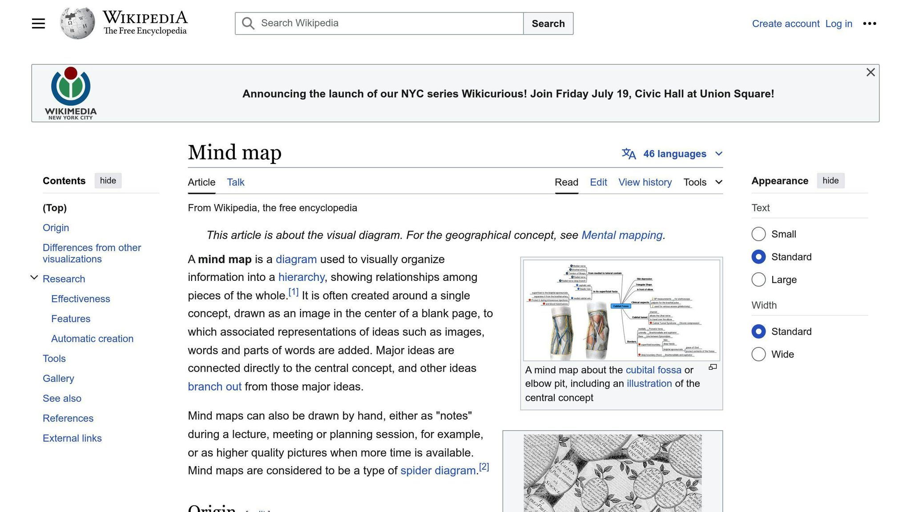Click the search magnifier icon
The image size is (911, 512).
point(248,23)
